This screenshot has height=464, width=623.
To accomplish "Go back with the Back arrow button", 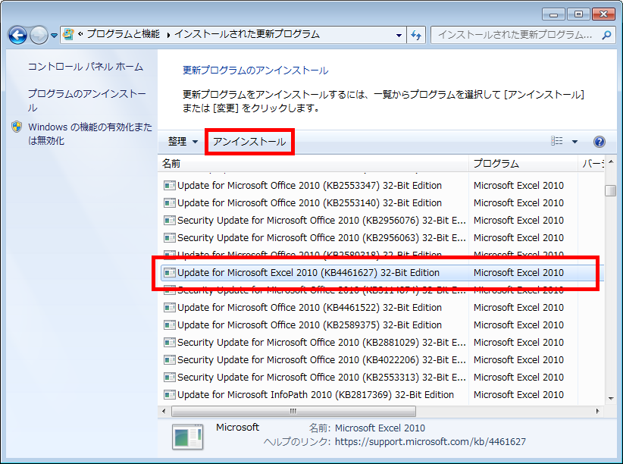I will [18, 35].
